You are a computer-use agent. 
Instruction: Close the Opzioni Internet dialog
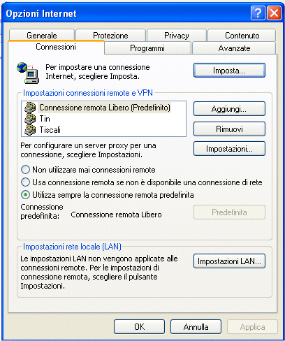274,13
